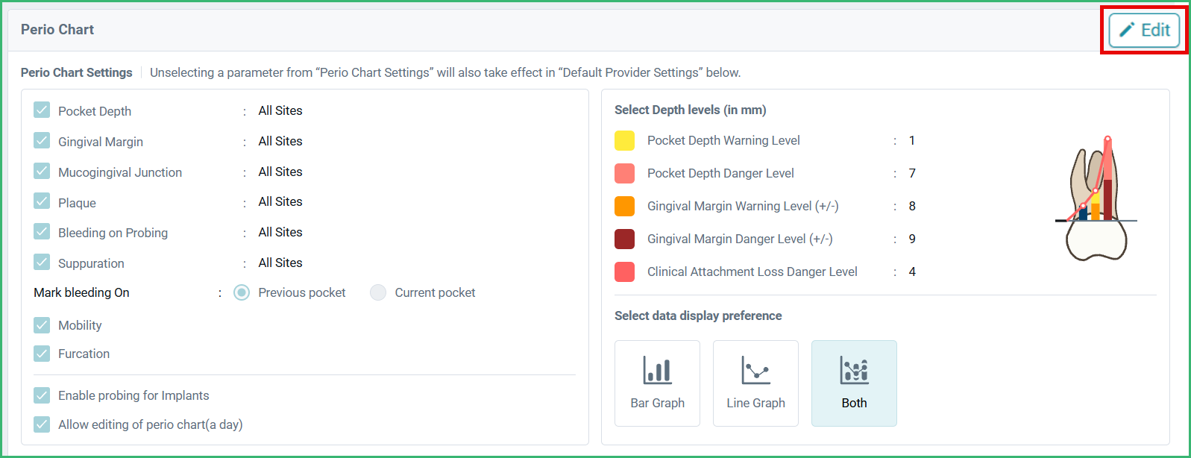Uncheck the Mobility parameter
This screenshot has width=1191, height=458.
tap(42, 324)
